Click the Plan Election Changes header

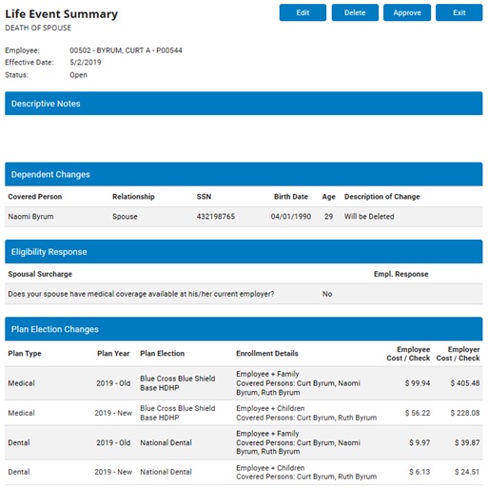(x=244, y=329)
